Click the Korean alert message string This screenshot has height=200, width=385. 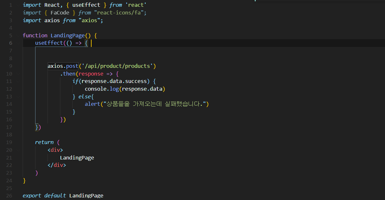tap(155, 104)
